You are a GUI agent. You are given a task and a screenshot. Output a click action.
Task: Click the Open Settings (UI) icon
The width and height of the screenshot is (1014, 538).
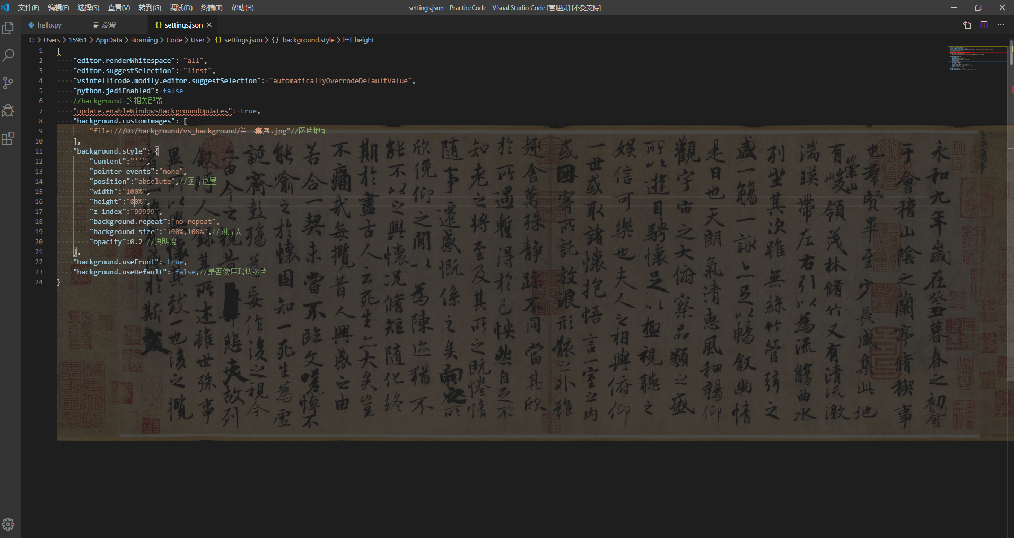[x=967, y=25]
